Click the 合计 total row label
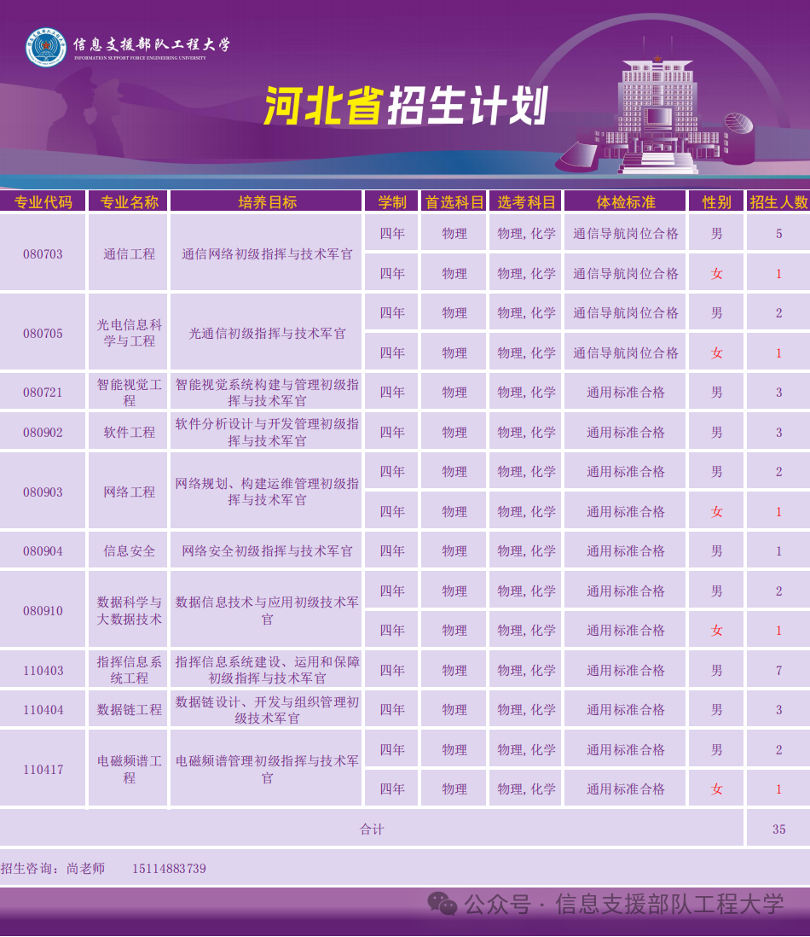The width and height of the screenshot is (810, 937). click(x=371, y=829)
